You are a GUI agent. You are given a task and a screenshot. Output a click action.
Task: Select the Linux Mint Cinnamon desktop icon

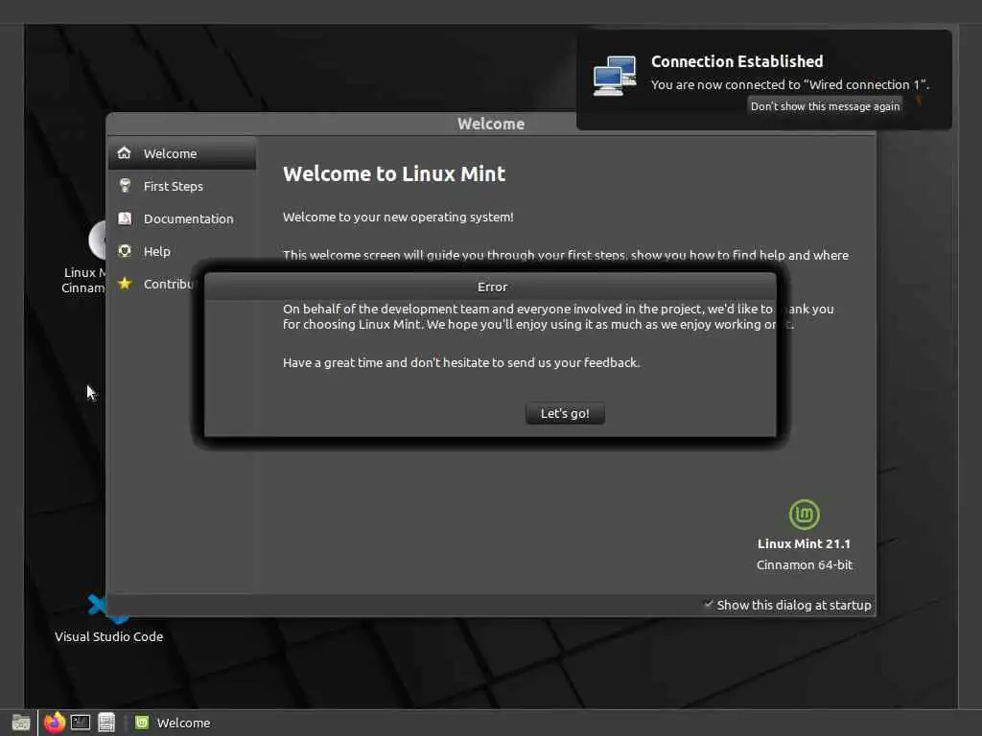tap(83, 258)
